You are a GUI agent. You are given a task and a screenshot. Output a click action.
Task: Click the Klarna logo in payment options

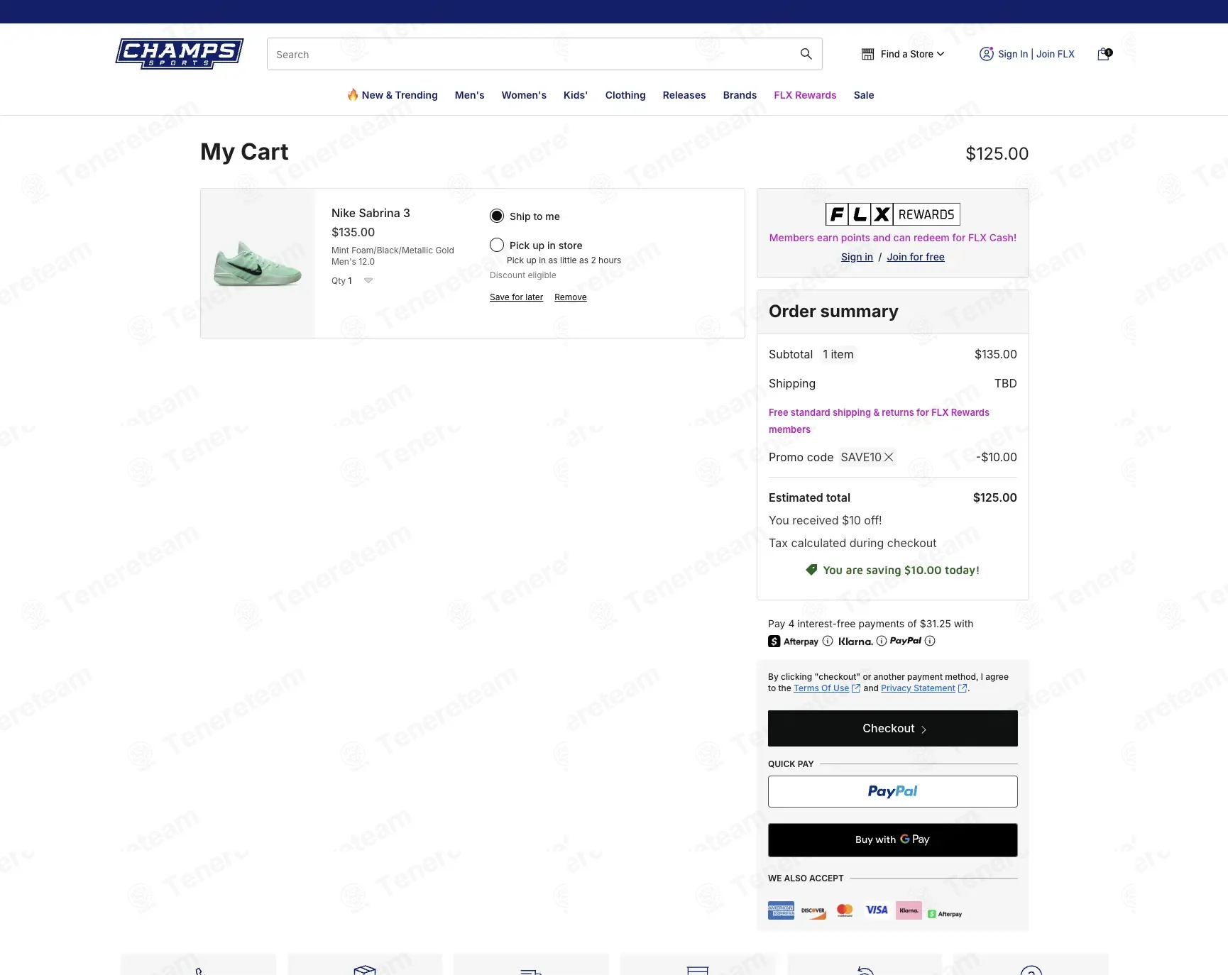click(x=855, y=641)
